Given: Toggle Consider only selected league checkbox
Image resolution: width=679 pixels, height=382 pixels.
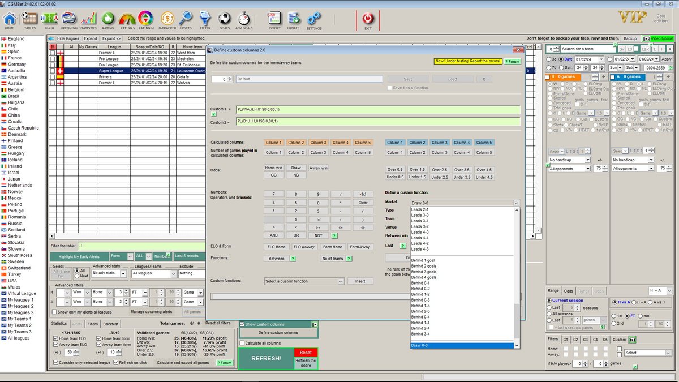Looking at the screenshot, I should coord(54,362).
